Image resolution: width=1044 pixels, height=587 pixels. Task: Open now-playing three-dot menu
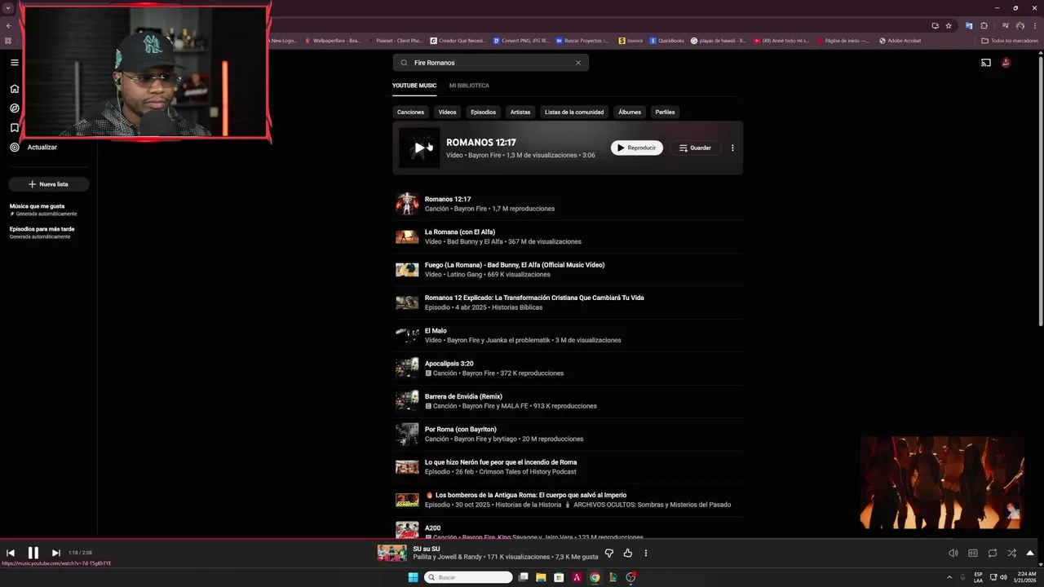pyautogui.click(x=646, y=553)
